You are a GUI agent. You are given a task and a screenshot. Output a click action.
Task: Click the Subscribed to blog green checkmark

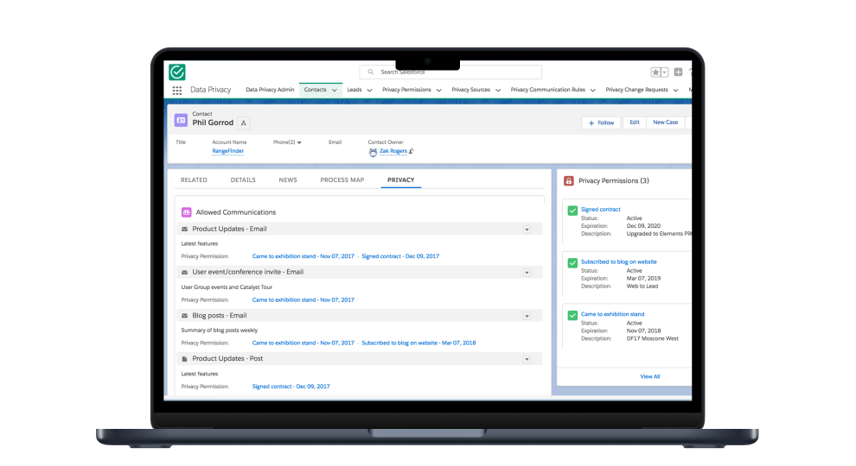[572, 262]
